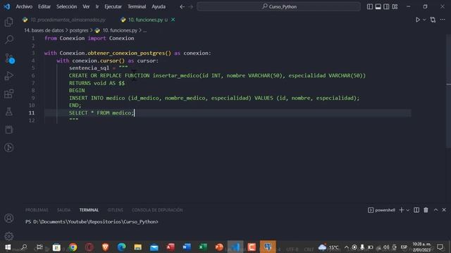Open the Ir menu
This screenshot has width=451, height=253.
pyautogui.click(x=97, y=6)
